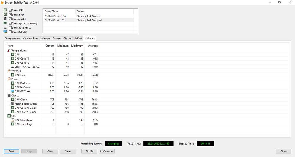Click the Stress FPU icon
Image resolution: width=295 pixels, height=157 pixels.
pyautogui.click(x=5, y=14)
